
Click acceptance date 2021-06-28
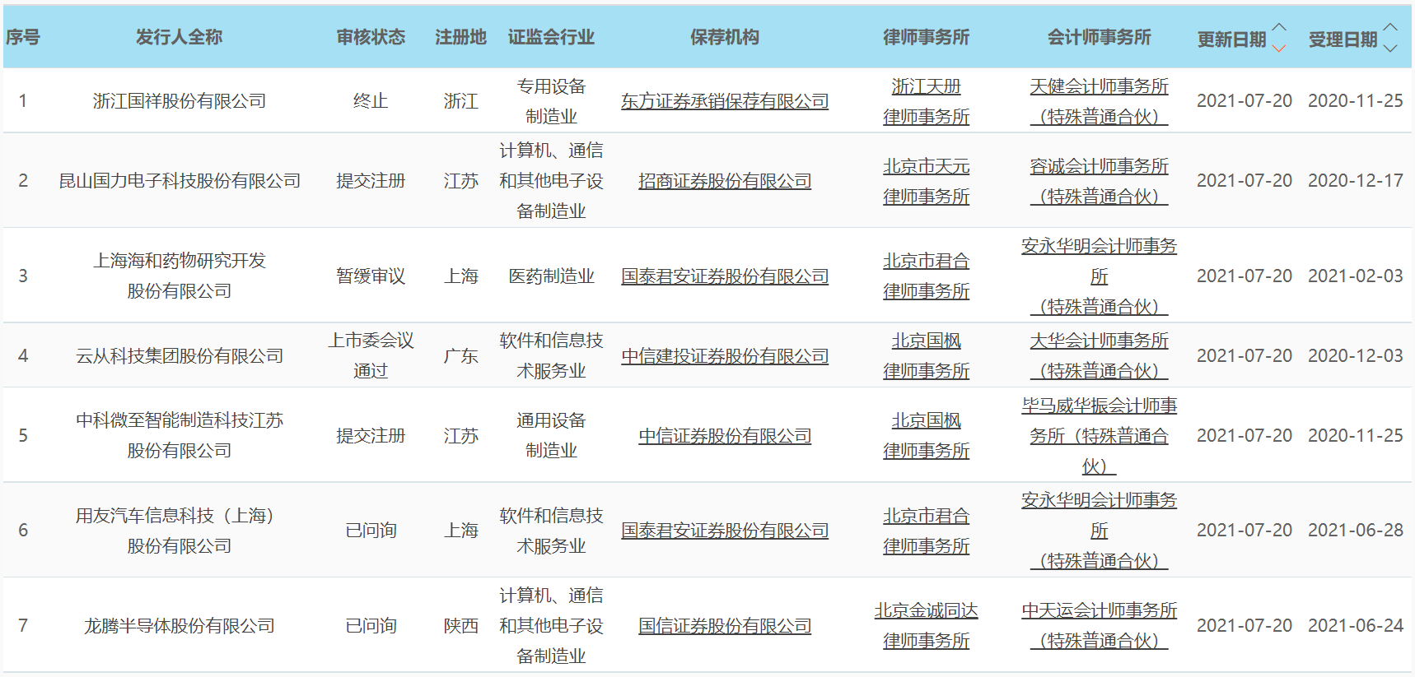[1356, 531]
